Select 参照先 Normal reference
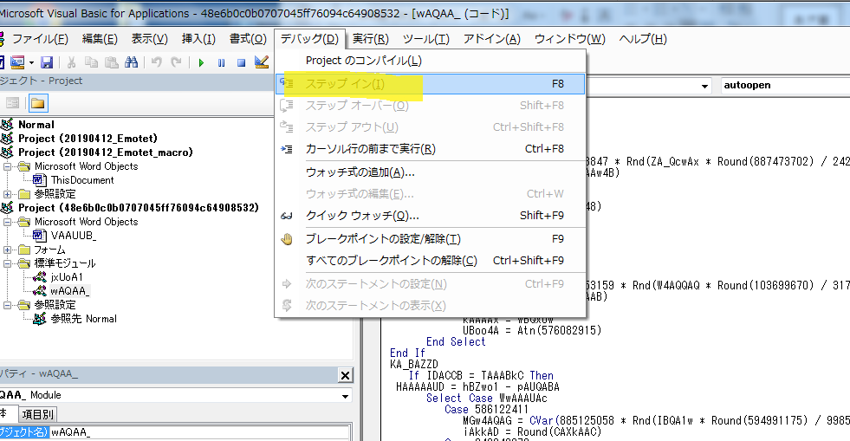The image size is (850, 441). 83,319
